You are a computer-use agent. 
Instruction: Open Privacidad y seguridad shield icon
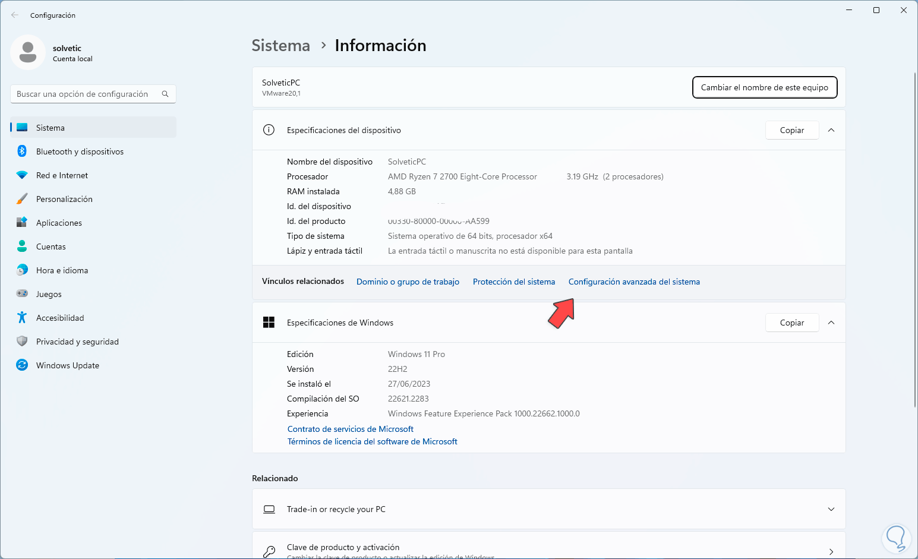tap(22, 342)
